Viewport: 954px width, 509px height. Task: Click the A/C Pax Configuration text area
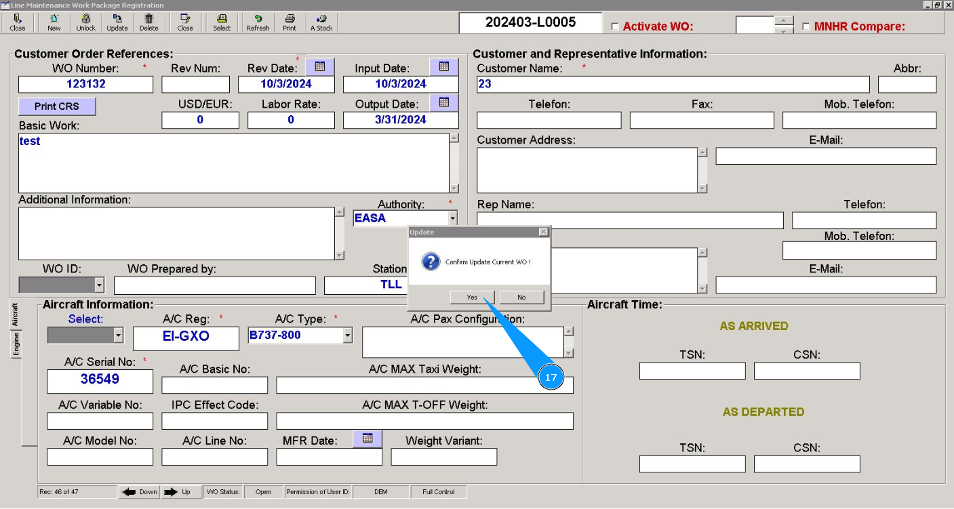[x=463, y=342]
